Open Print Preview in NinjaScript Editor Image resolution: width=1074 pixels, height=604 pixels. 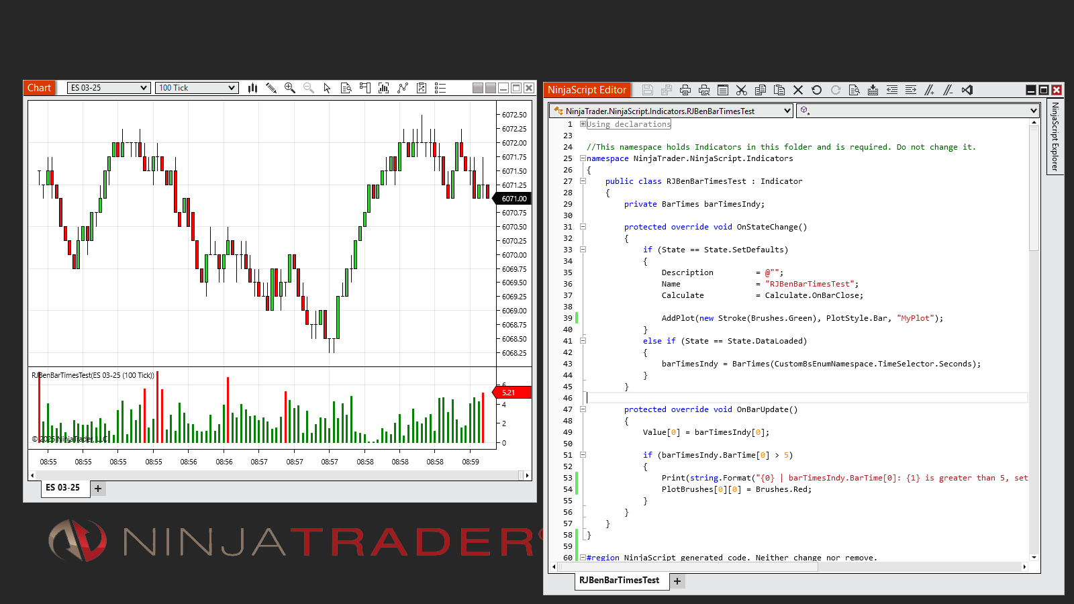[704, 90]
